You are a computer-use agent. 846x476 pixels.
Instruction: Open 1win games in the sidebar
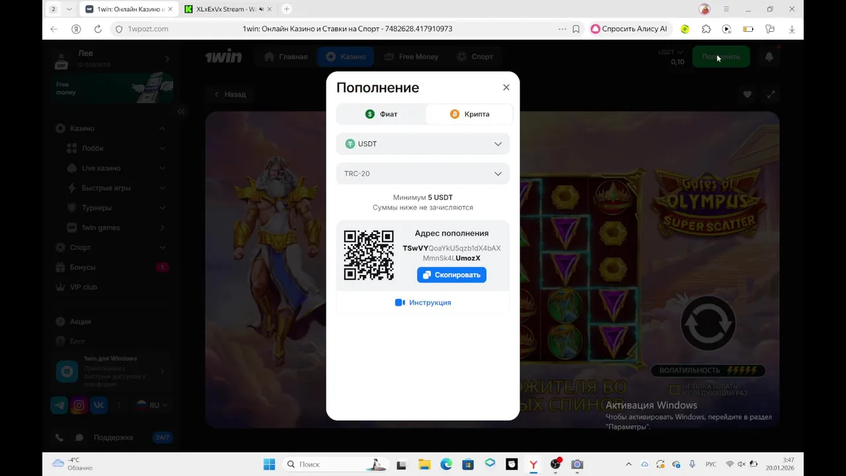click(x=100, y=227)
